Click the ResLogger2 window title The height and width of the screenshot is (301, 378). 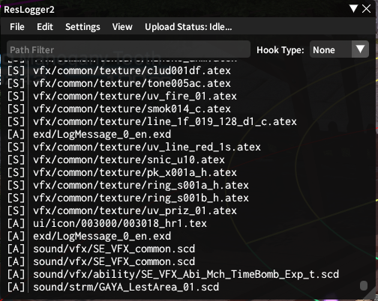(29, 10)
